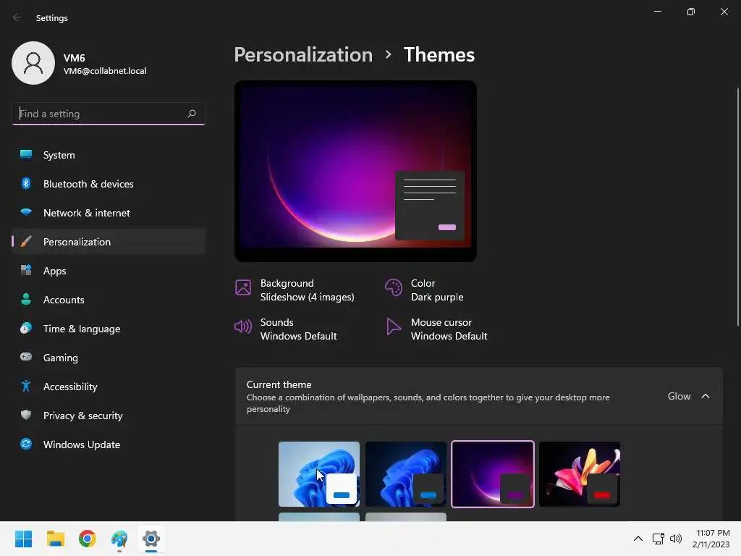Select the Captured Motion flower theme
The width and height of the screenshot is (741, 556).
(580, 474)
